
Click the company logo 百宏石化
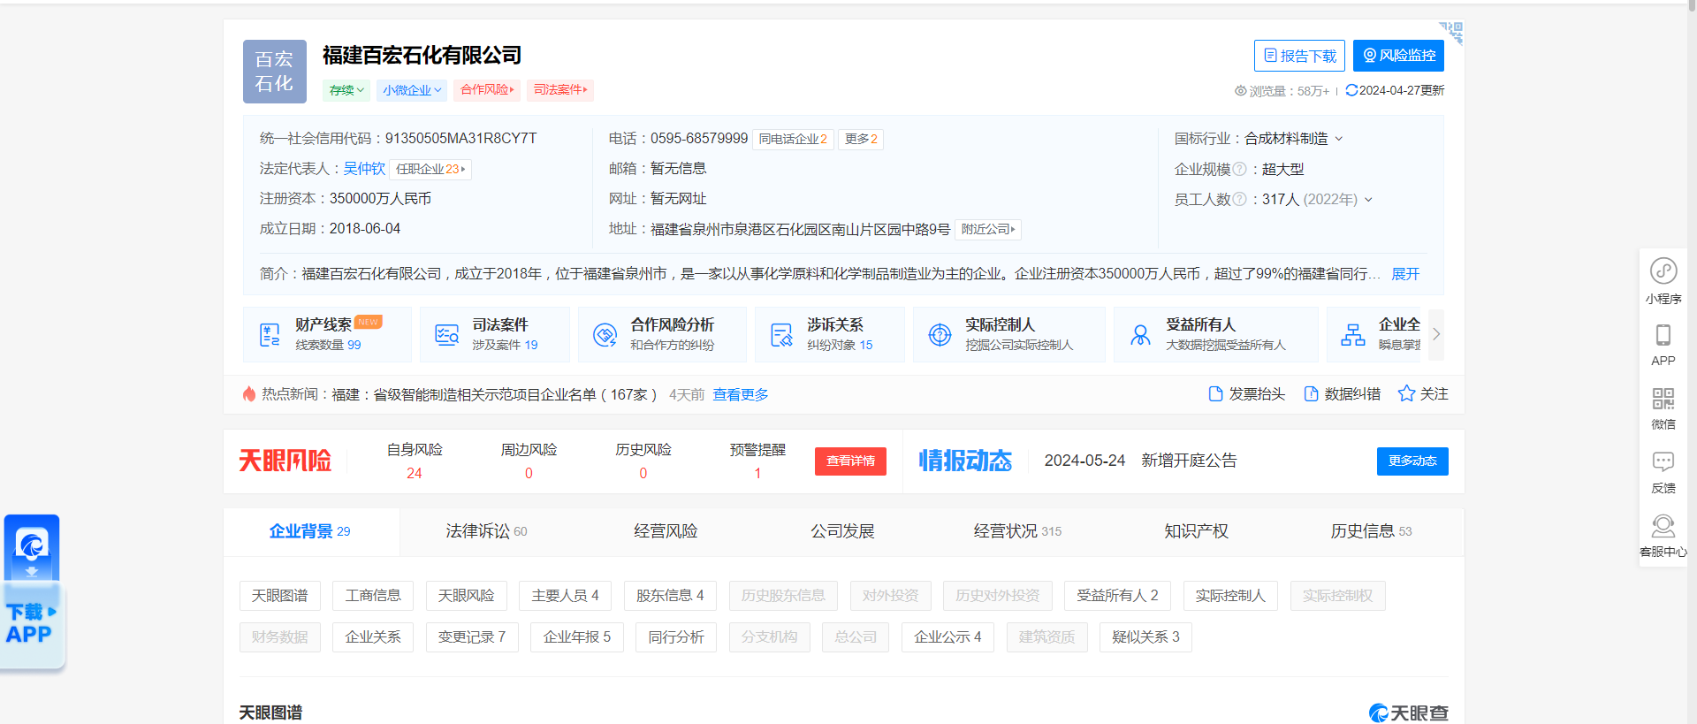coord(274,72)
